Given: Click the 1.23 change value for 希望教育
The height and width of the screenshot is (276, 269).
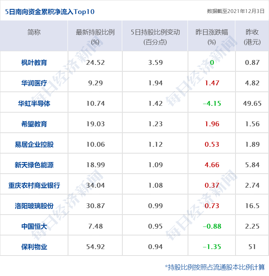Looking at the screenshot, I should pyautogui.click(x=156, y=124).
